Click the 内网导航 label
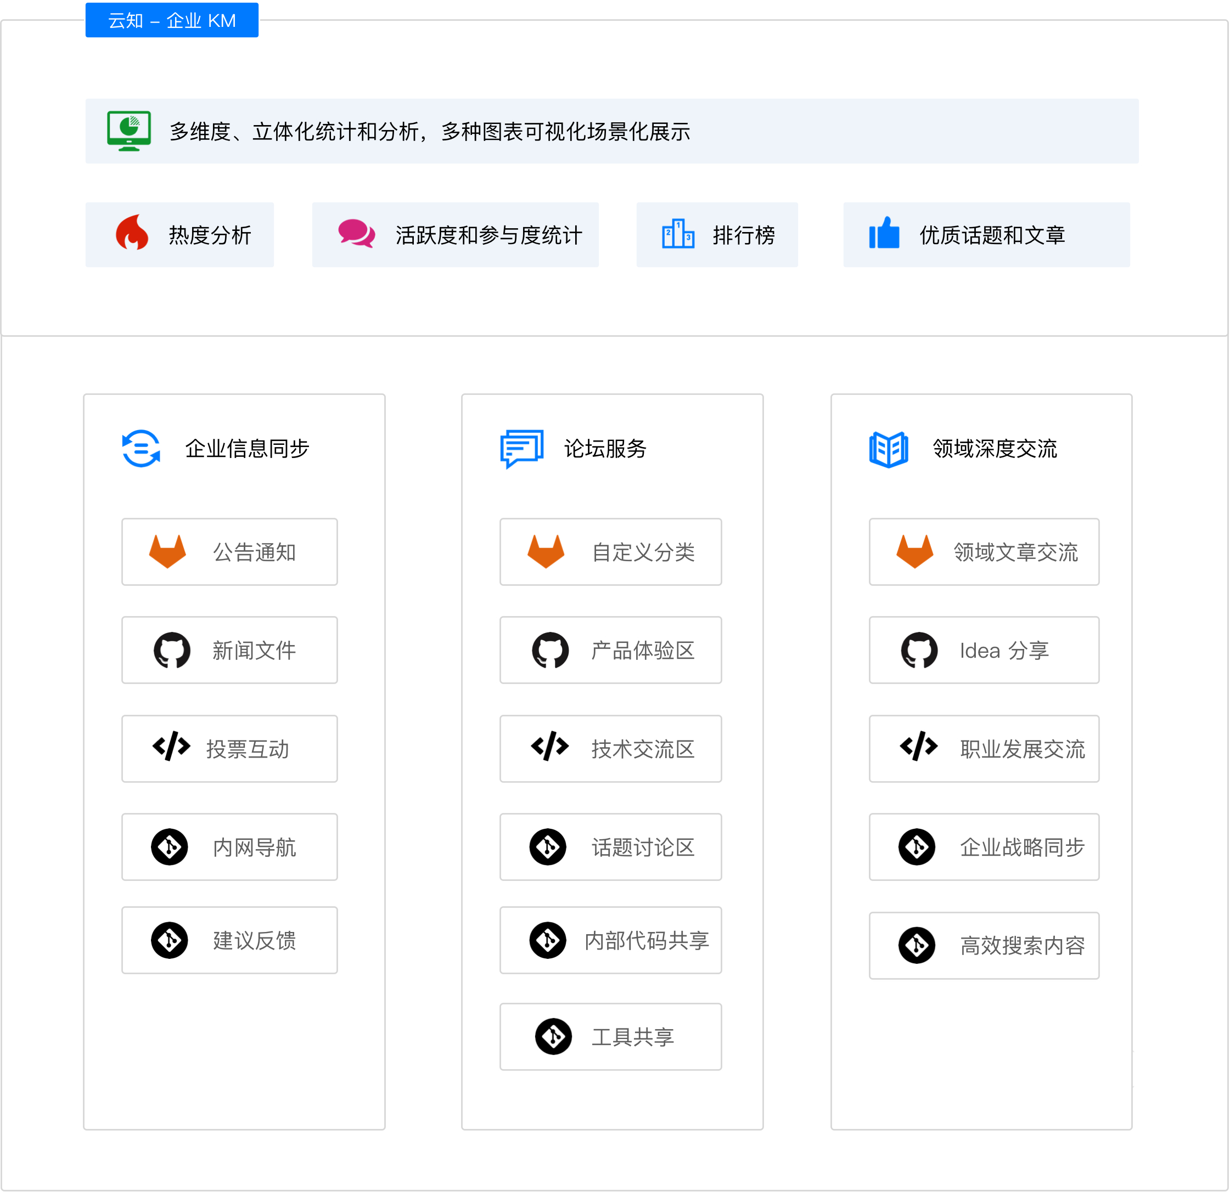 click(254, 848)
